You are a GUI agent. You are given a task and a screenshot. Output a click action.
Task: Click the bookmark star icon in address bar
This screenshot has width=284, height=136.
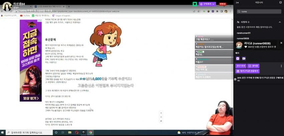pos(198,11)
